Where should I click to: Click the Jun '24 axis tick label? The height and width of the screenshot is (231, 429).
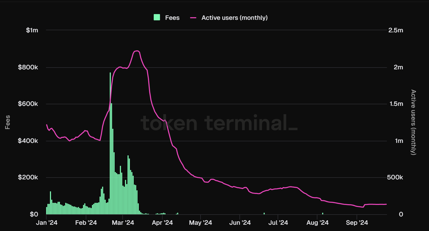(240, 223)
